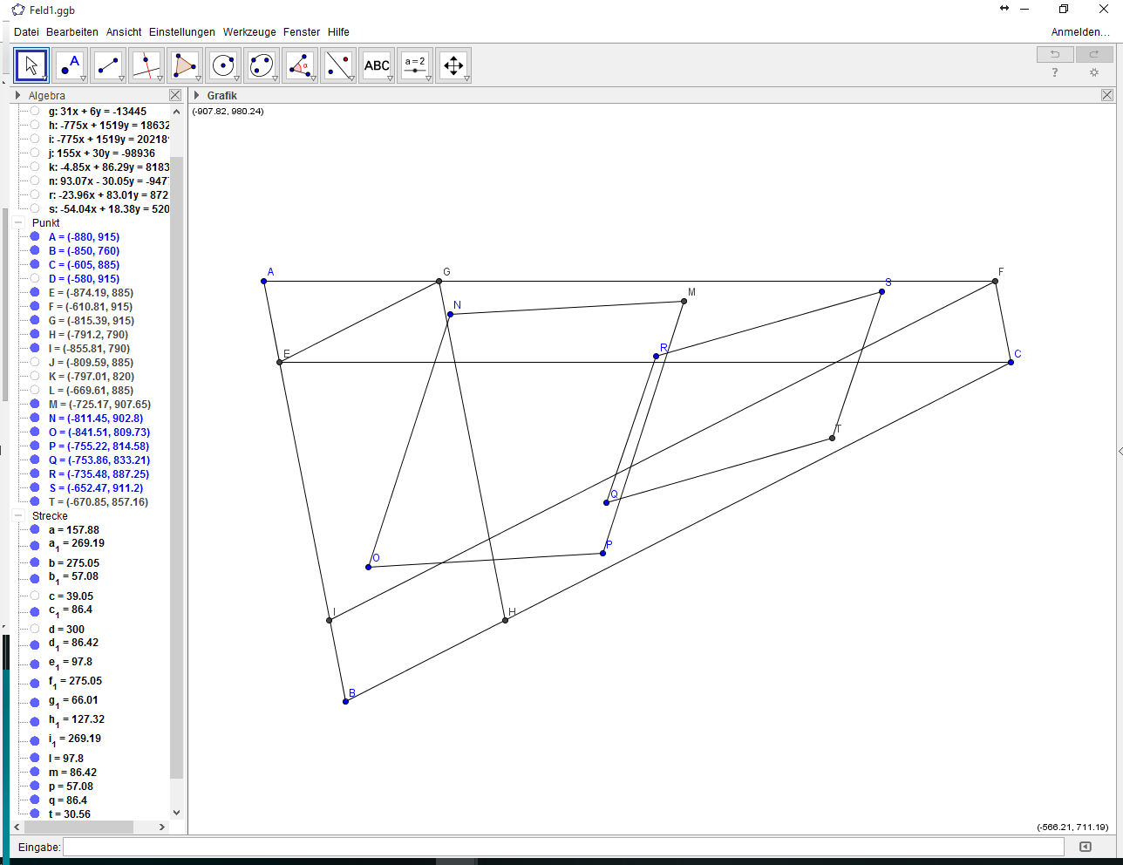Screen dimensions: 1123x865
Task: Click the Undo arrow button
Action: 1055,54
